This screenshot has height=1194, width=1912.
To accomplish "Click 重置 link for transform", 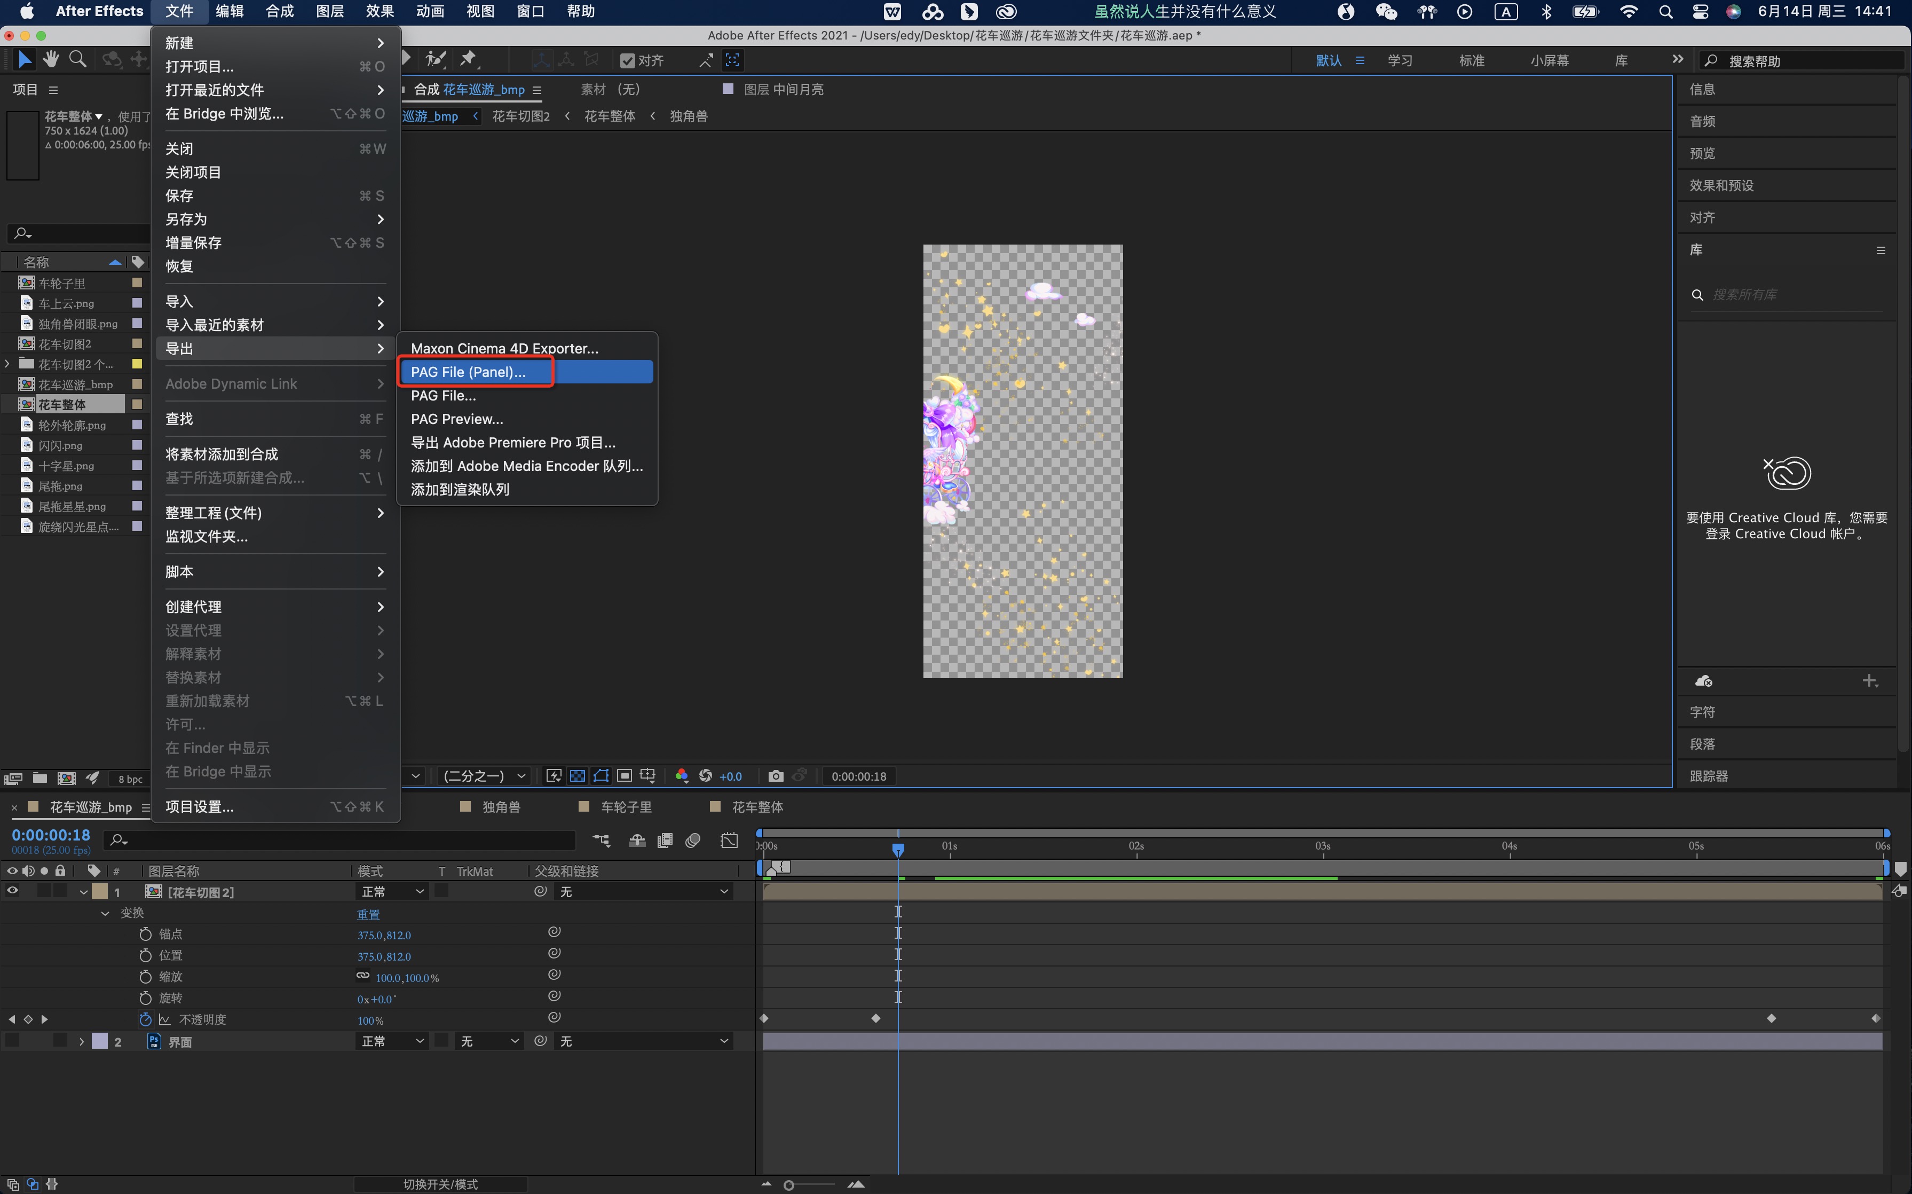I will 369,914.
